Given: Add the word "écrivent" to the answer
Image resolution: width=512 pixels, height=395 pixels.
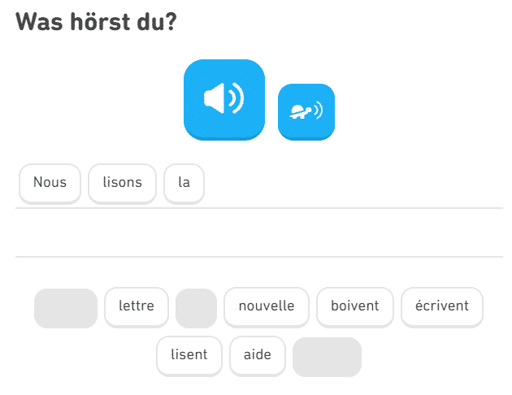Looking at the screenshot, I should click(442, 306).
